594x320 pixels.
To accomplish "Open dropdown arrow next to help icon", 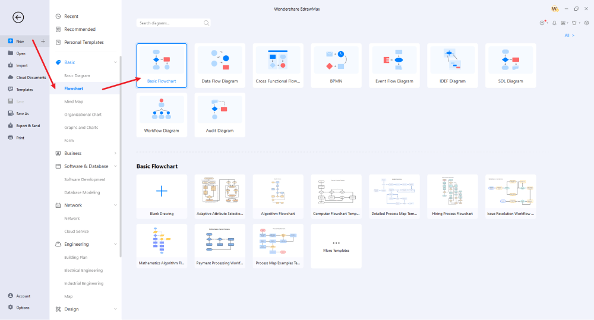I will click(x=548, y=24).
